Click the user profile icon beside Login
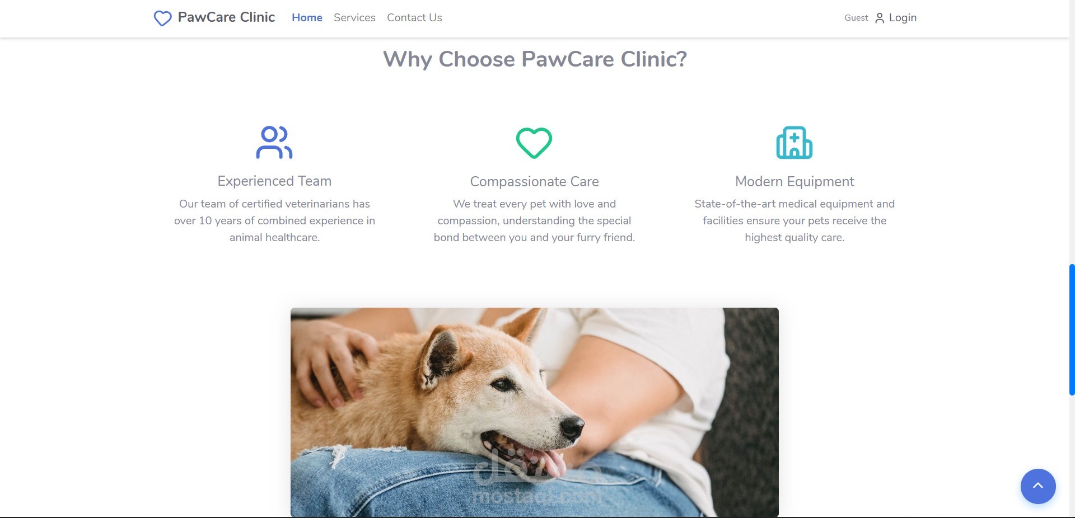The height and width of the screenshot is (518, 1075). [880, 18]
